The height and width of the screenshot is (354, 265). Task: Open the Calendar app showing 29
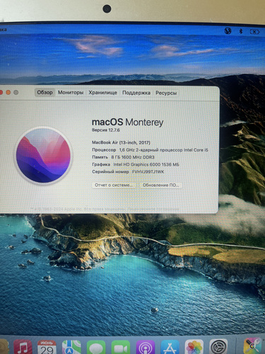tap(47, 348)
